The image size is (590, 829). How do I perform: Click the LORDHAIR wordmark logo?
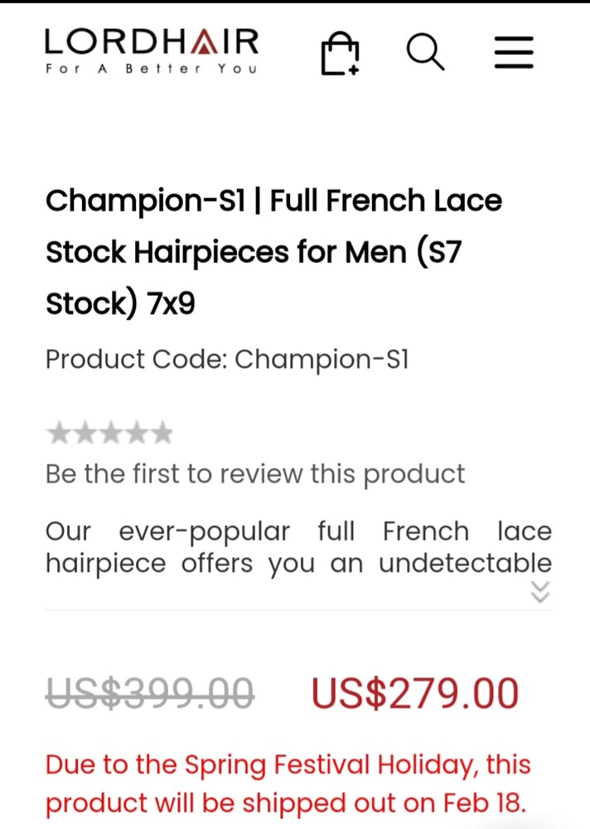(x=152, y=41)
